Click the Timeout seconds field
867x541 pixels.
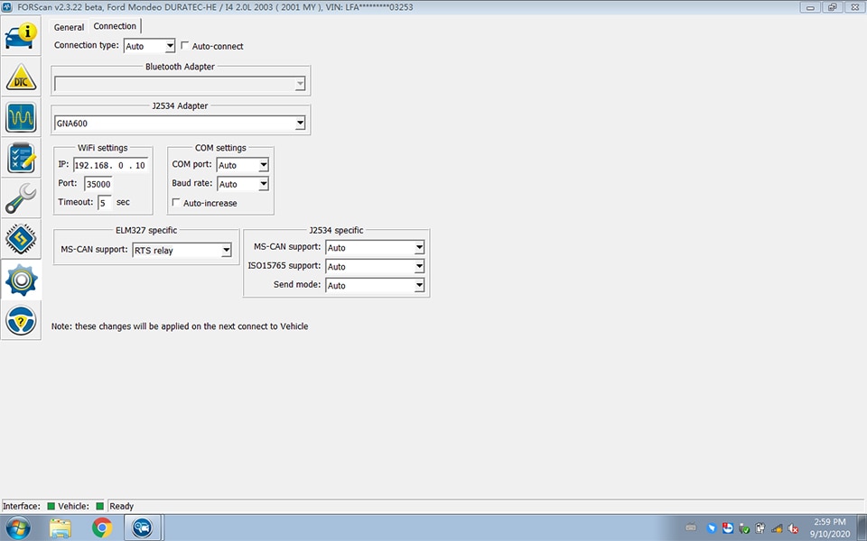coord(105,203)
